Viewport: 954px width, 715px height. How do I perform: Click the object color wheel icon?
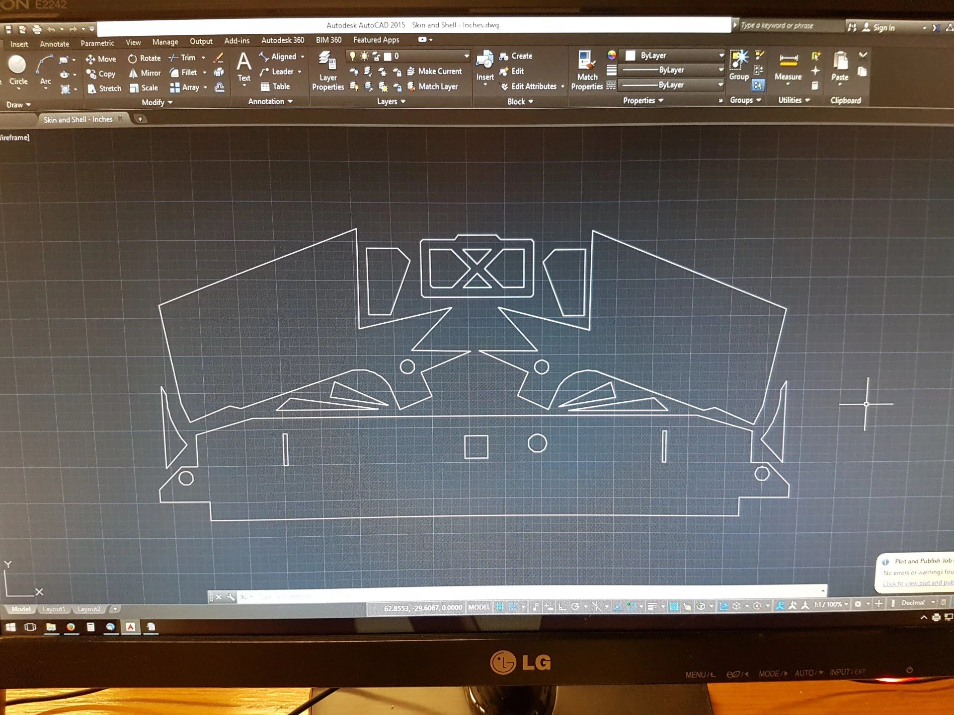(612, 55)
